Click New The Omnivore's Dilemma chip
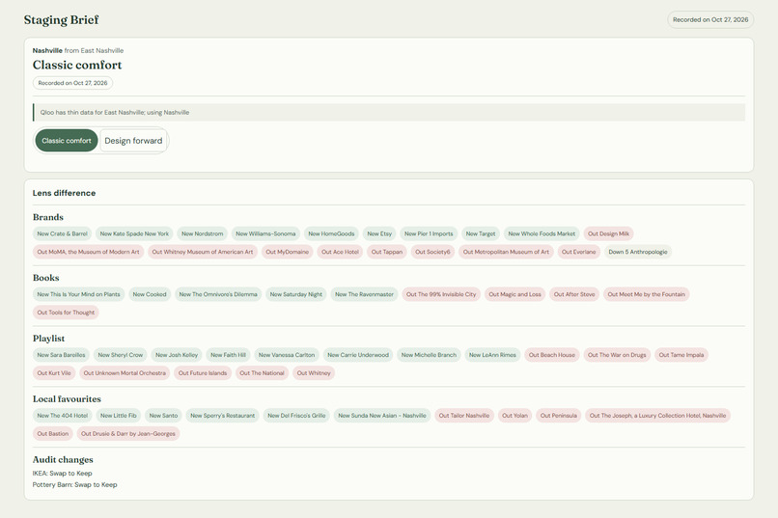This screenshot has height=518, width=778. pyautogui.click(x=218, y=294)
